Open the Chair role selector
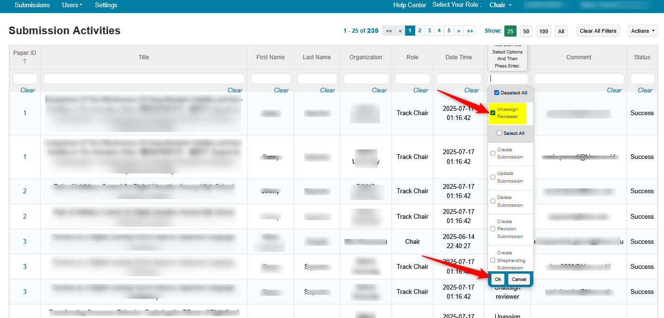664x318 pixels. (x=500, y=5)
